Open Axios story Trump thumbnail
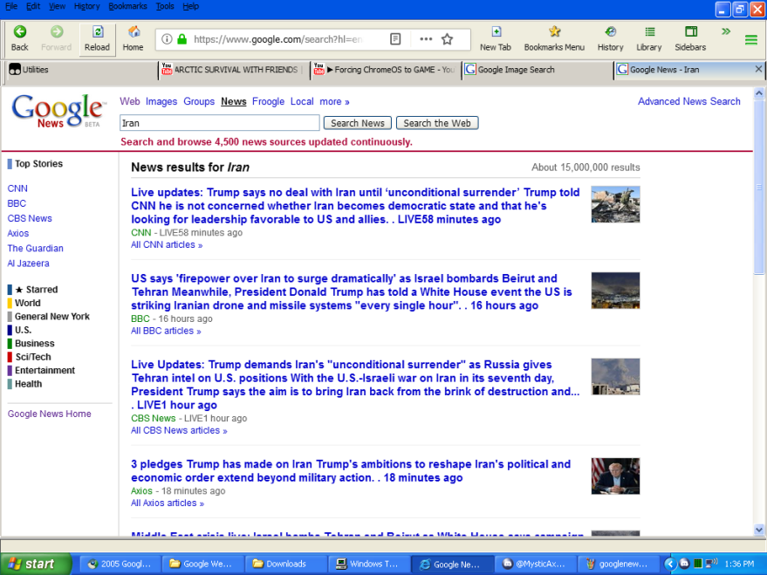The image size is (767, 575). [615, 476]
